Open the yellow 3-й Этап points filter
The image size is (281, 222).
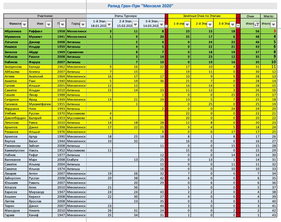pyautogui.click(x=233, y=24)
